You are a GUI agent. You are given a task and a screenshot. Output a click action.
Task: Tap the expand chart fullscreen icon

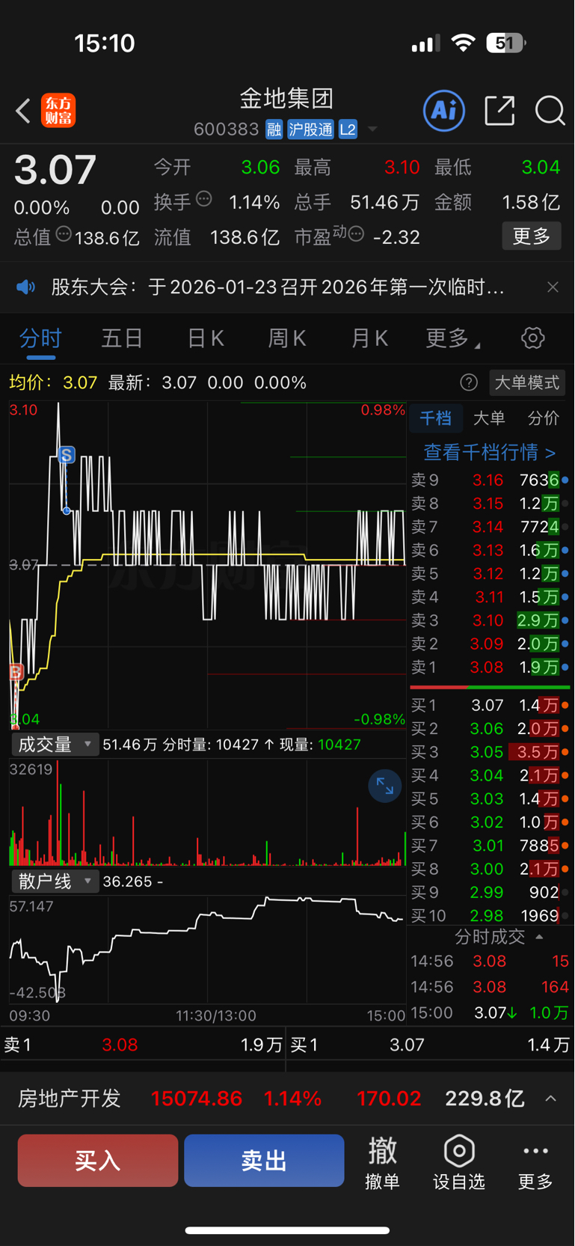coord(385,786)
